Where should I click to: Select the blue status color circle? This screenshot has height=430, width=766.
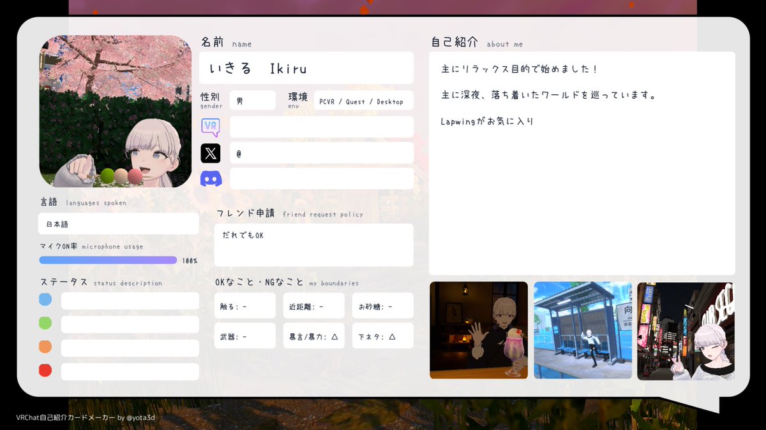point(45,299)
